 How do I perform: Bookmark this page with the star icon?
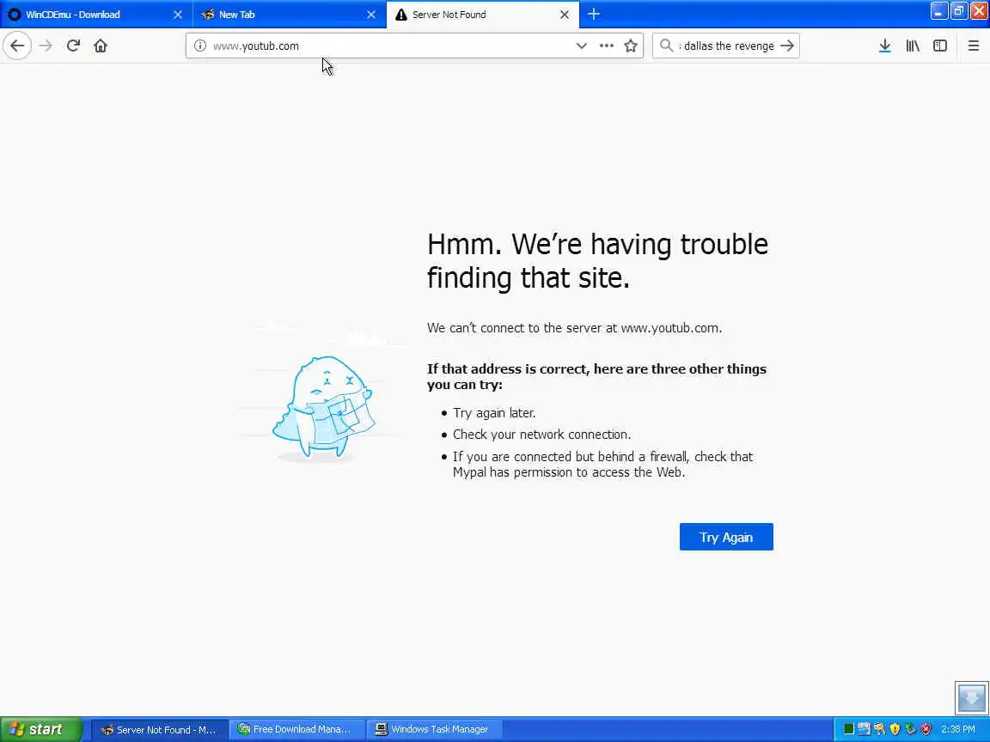(630, 46)
